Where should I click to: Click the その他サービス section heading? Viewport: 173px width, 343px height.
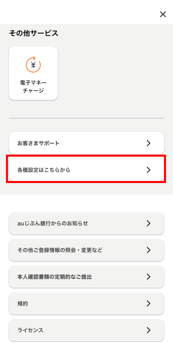34,33
